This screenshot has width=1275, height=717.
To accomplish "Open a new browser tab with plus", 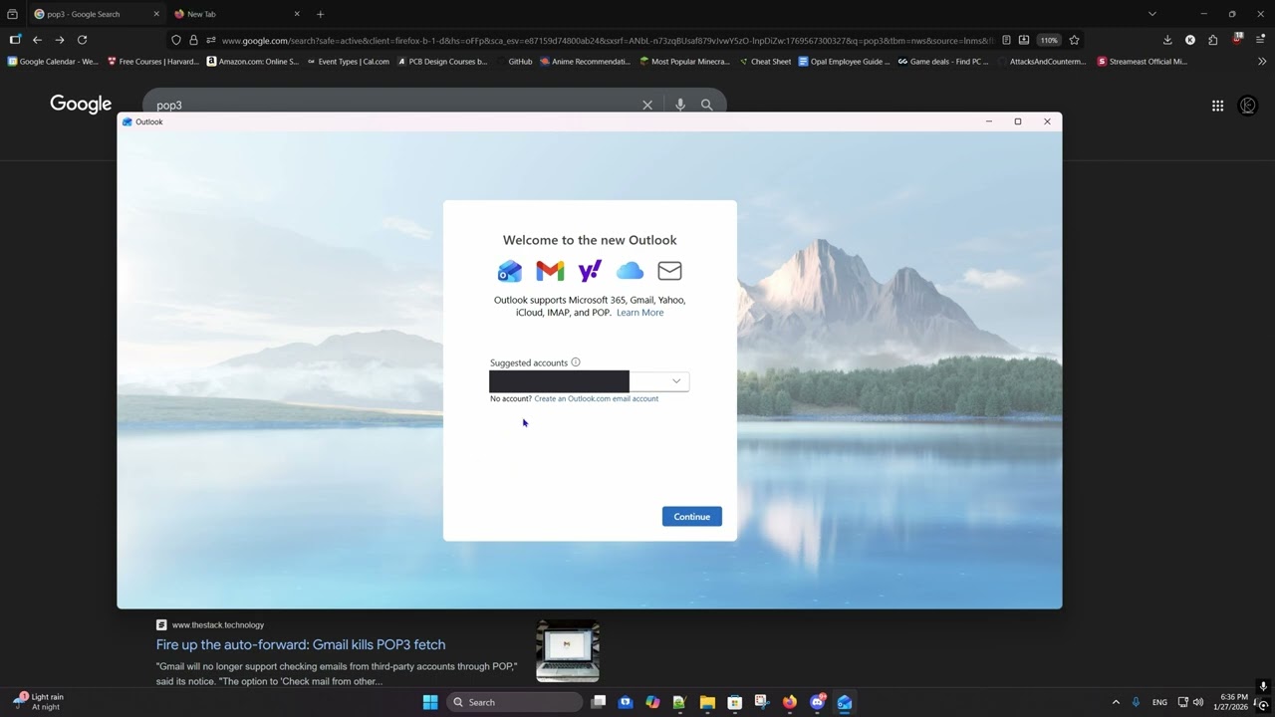I will [x=320, y=14].
